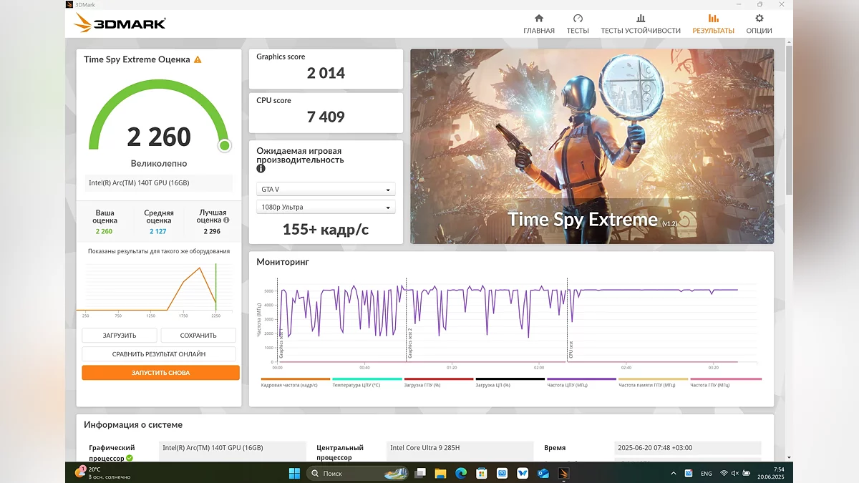Viewport: 859px width, 483px height.
Task: Open the GTA V game dropdown
Action: [326, 190]
